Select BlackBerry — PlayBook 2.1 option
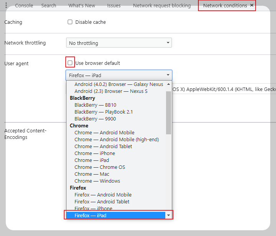Screen dimensions: 276x236 [116, 112]
